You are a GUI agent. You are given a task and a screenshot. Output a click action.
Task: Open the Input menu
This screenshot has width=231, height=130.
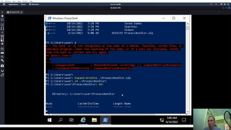click(x=19, y=1)
